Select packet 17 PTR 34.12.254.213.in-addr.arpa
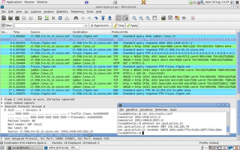This screenshot has height=150, width=240. coord(118,90)
